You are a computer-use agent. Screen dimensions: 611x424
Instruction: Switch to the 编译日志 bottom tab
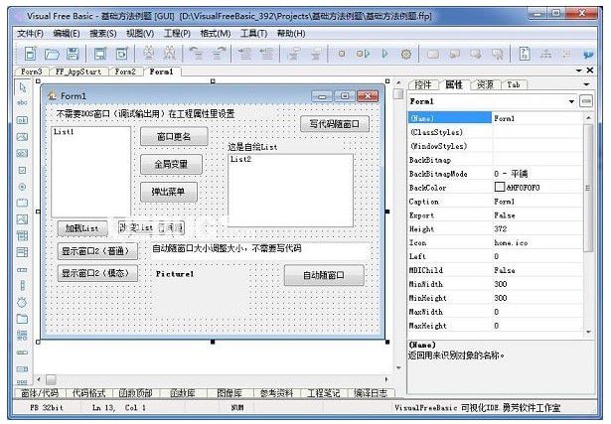tap(371, 393)
